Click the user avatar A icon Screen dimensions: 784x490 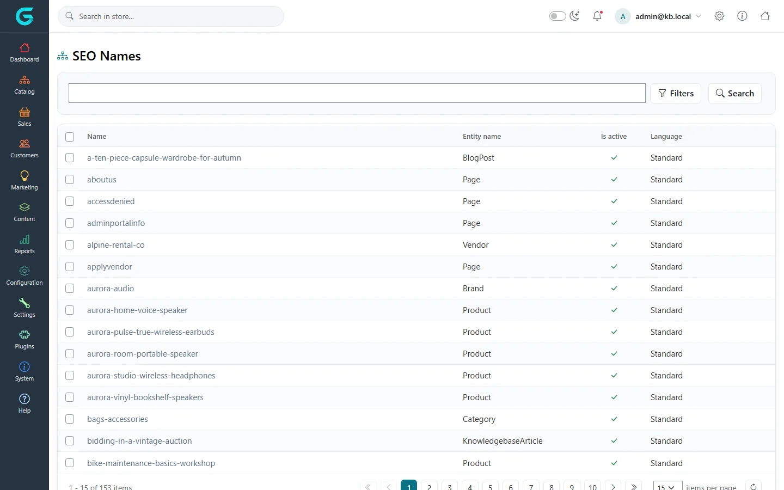tap(623, 16)
